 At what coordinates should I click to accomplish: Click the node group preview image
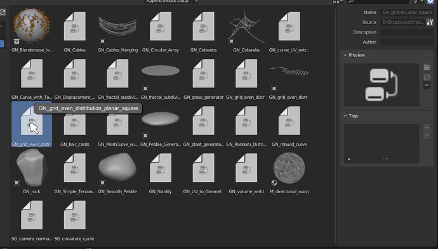coord(382,85)
